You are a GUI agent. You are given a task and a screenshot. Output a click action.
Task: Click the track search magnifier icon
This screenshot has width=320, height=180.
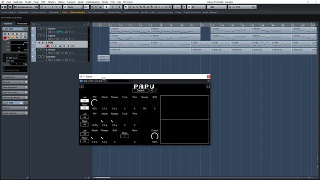pos(88,24)
